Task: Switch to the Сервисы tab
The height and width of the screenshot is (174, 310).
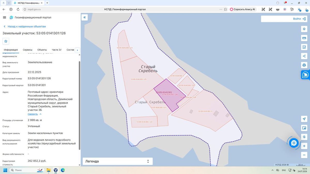Action: (28, 50)
